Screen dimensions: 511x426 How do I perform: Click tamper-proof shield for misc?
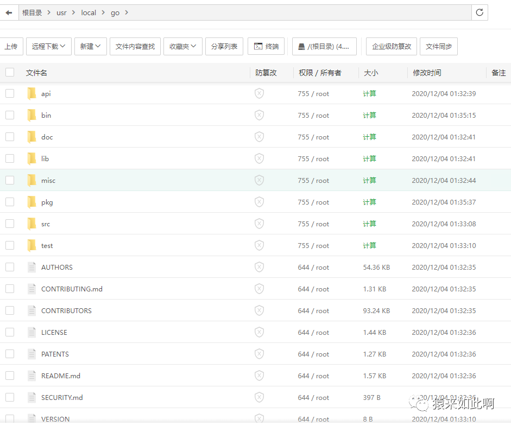click(x=259, y=180)
